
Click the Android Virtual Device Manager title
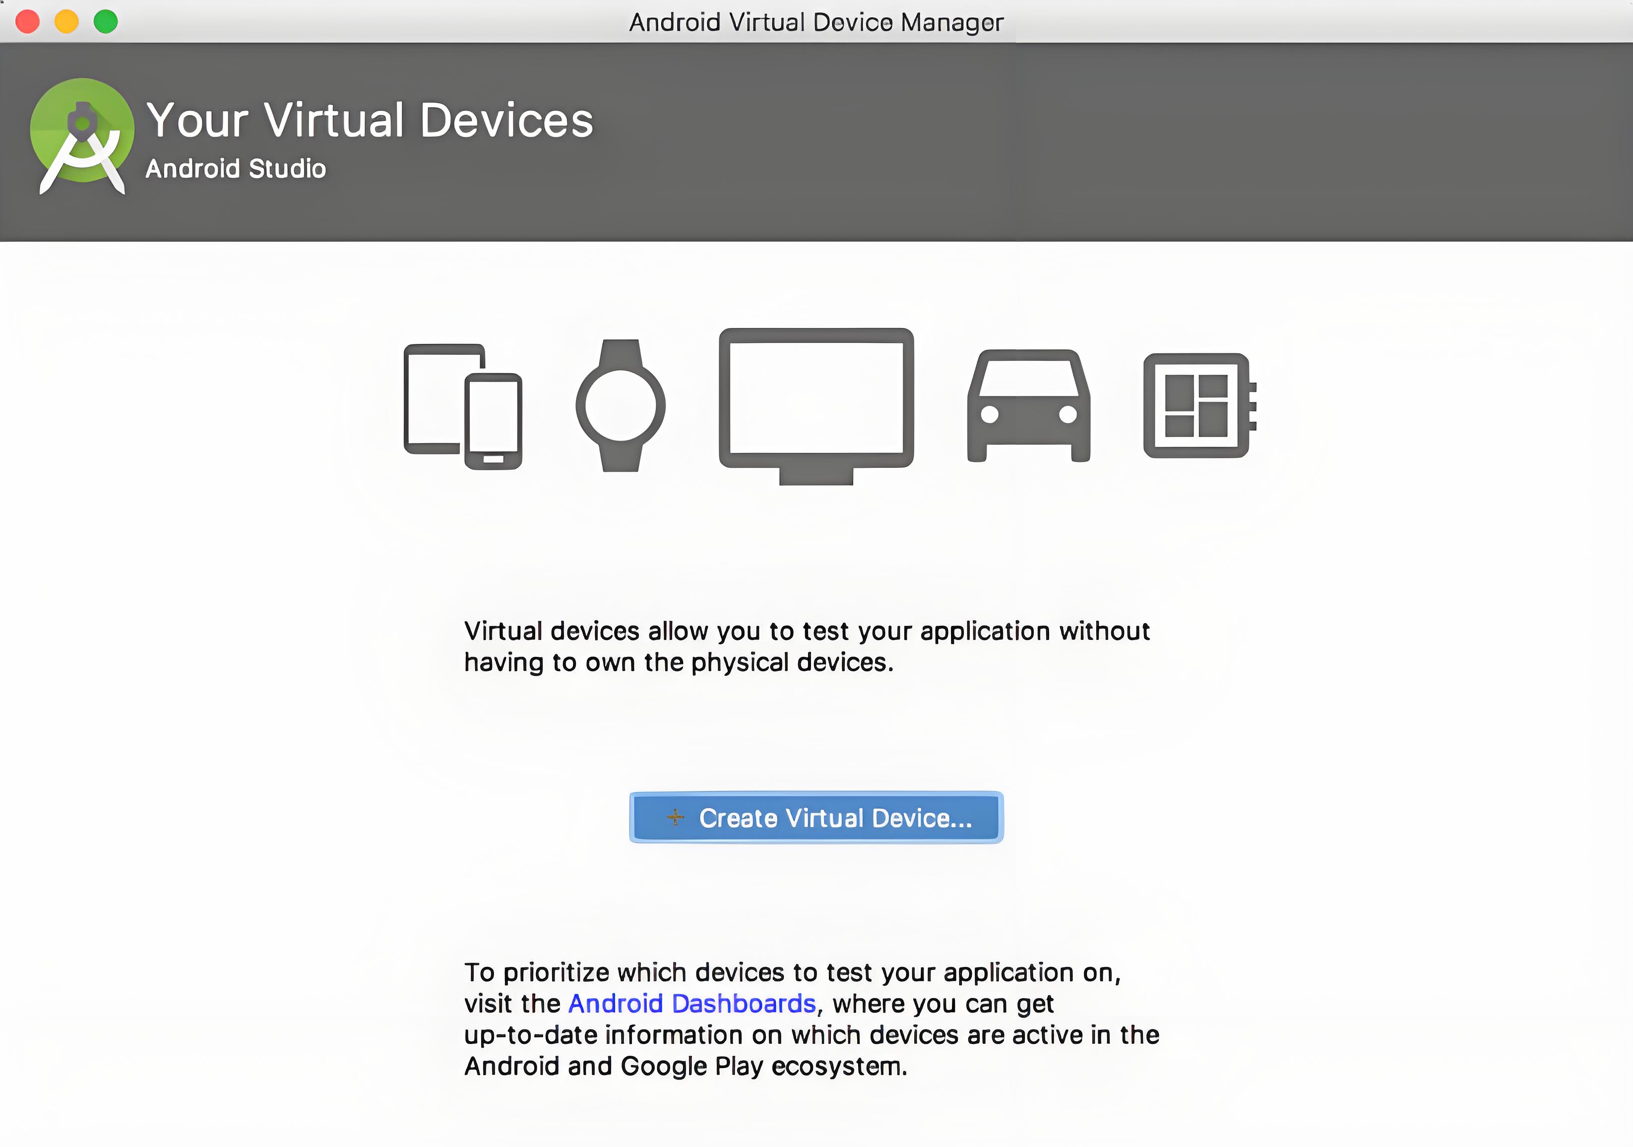pyautogui.click(x=816, y=22)
